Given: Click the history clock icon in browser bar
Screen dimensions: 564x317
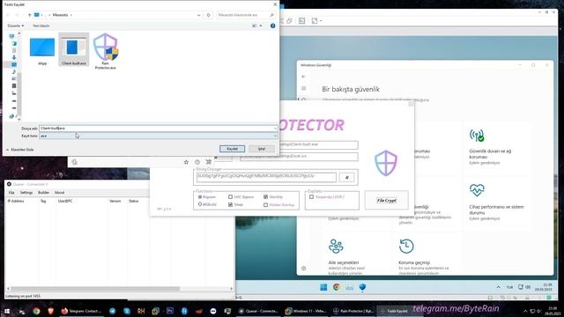Looking at the screenshot, I should (197, 162).
